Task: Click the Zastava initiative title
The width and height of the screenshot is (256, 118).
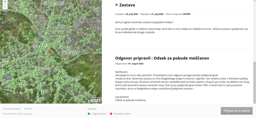Action: click(127, 5)
